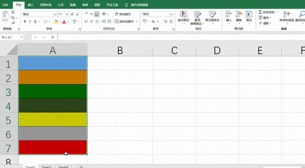Open the font color dropdown arrow
The height and width of the screenshot is (168, 305).
click(x=68, y=22)
